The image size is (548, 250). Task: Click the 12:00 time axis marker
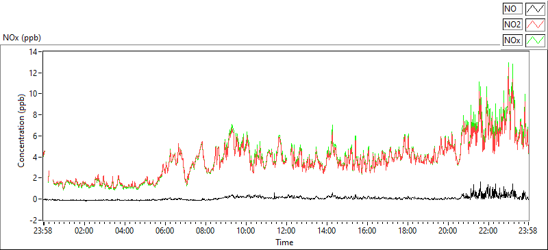click(286, 231)
